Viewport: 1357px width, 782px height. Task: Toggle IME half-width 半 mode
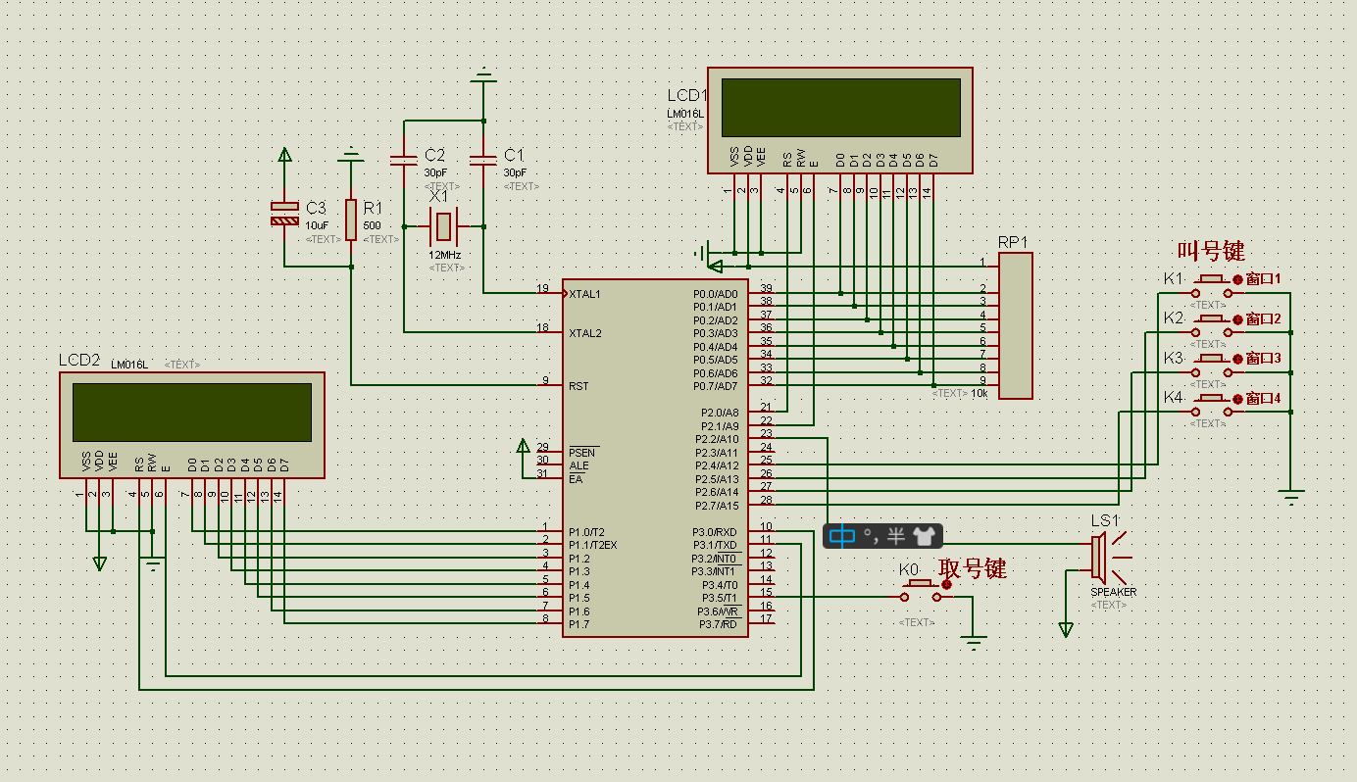895,535
